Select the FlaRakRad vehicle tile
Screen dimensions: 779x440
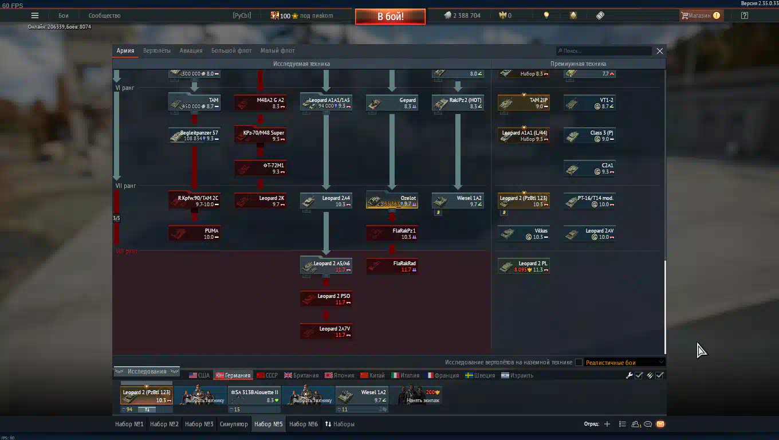point(392,266)
